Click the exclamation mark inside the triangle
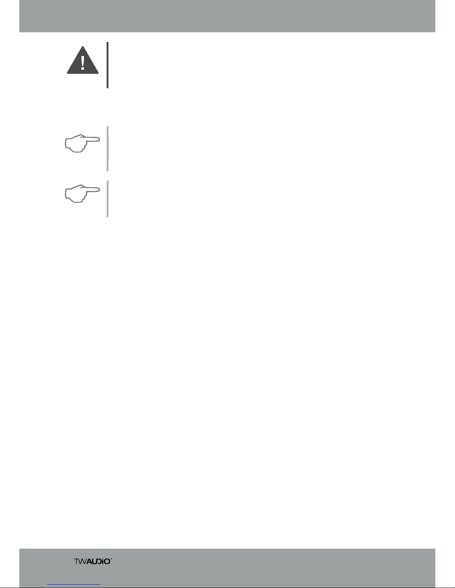The image size is (455, 588). (x=82, y=63)
